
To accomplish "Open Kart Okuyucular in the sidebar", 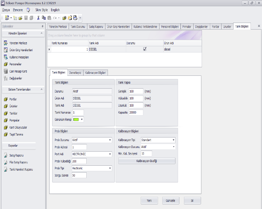I will coord(18,127).
